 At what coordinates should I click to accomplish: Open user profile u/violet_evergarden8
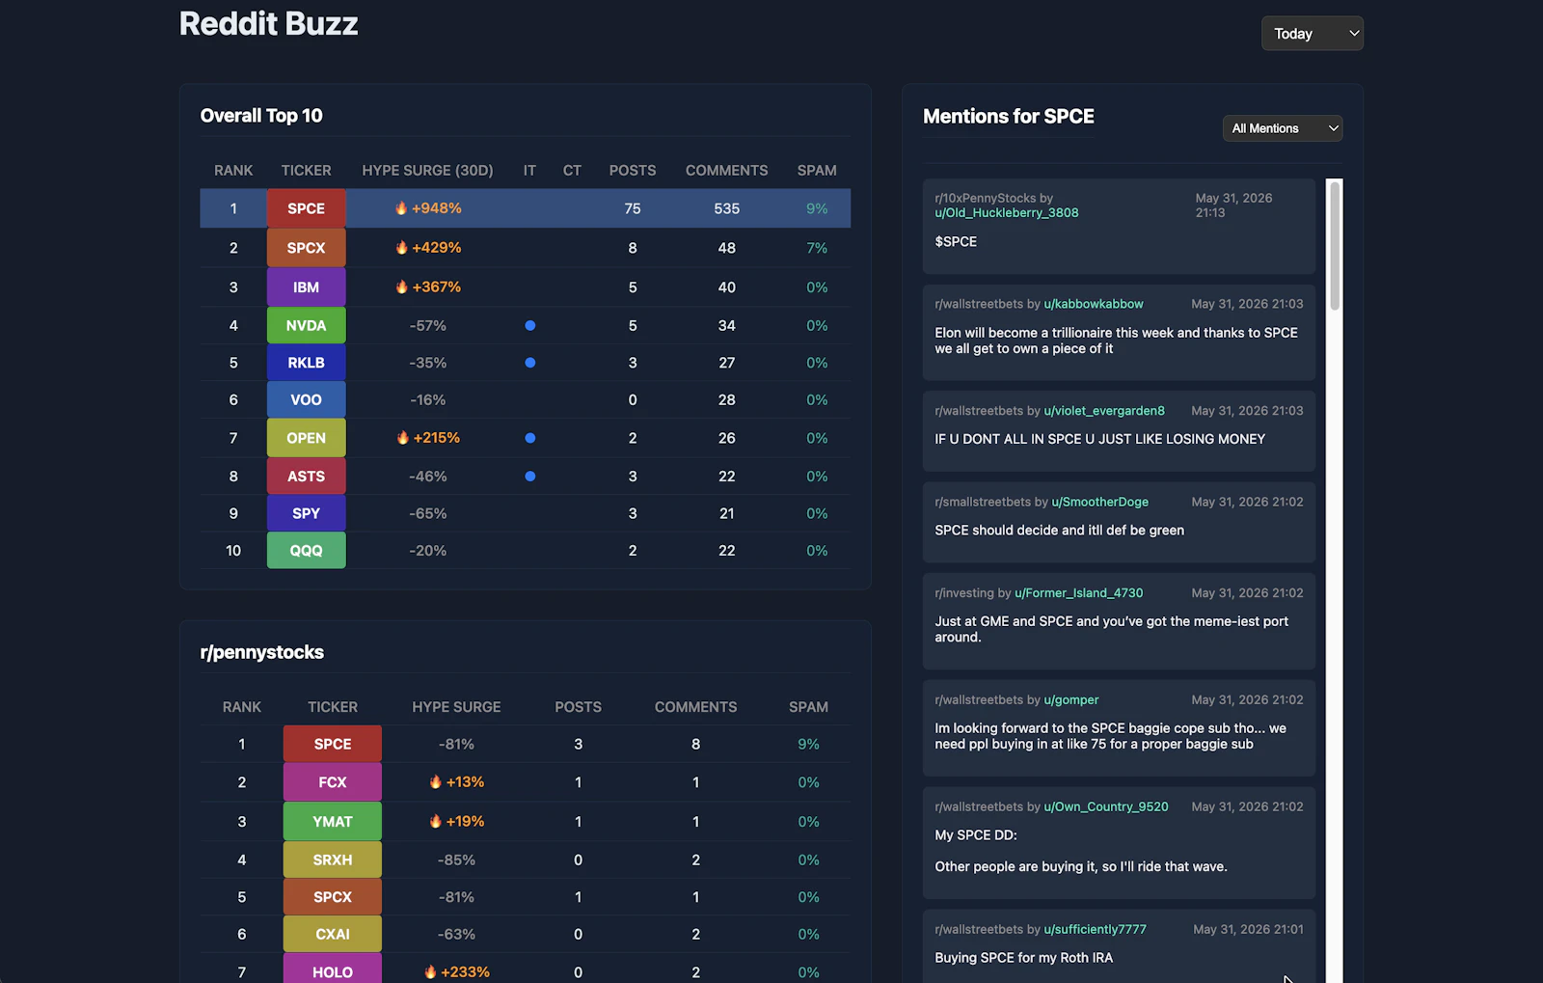click(x=1103, y=411)
